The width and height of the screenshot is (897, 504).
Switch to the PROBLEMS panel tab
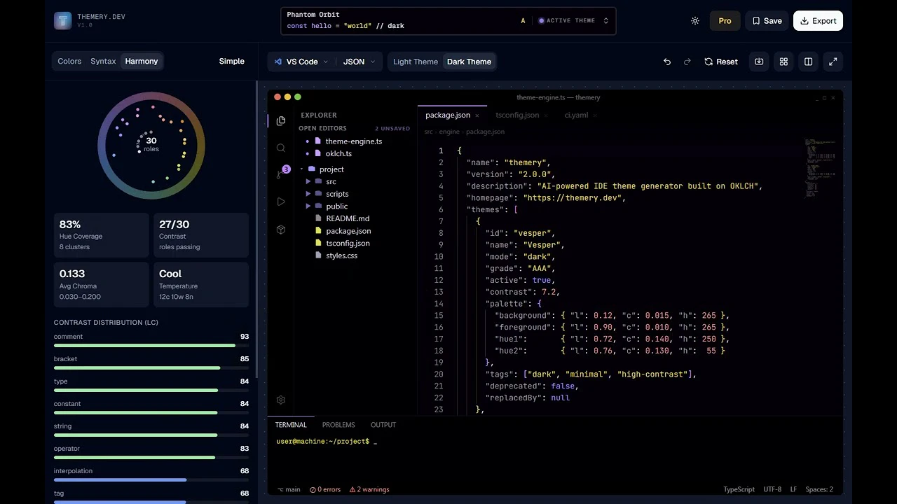[338, 425]
